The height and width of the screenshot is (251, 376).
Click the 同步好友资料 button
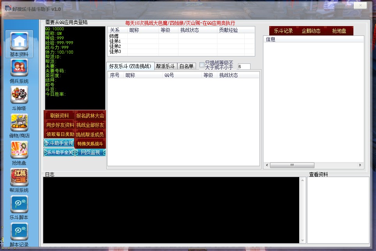coord(59,125)
